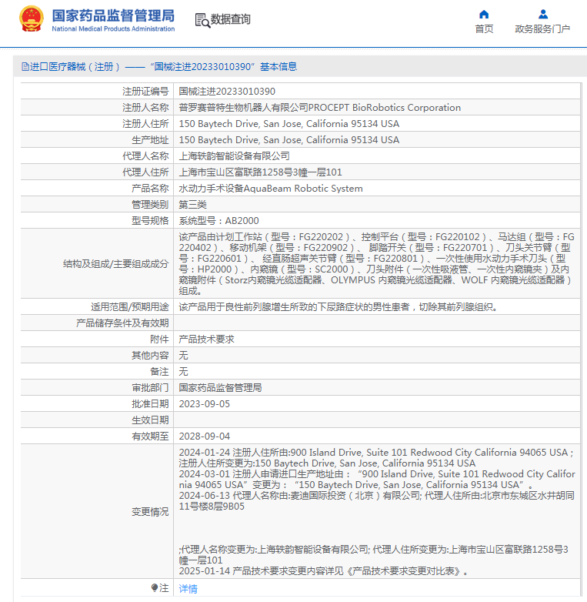Screen dimensions: 587x602
Task: Click approval department value 国家药品监督管理局
Action: (220, 388)
